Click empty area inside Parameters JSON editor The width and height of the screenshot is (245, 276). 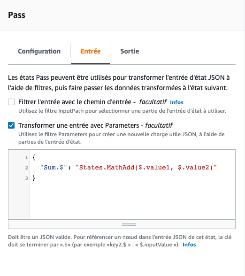(132, 199)
